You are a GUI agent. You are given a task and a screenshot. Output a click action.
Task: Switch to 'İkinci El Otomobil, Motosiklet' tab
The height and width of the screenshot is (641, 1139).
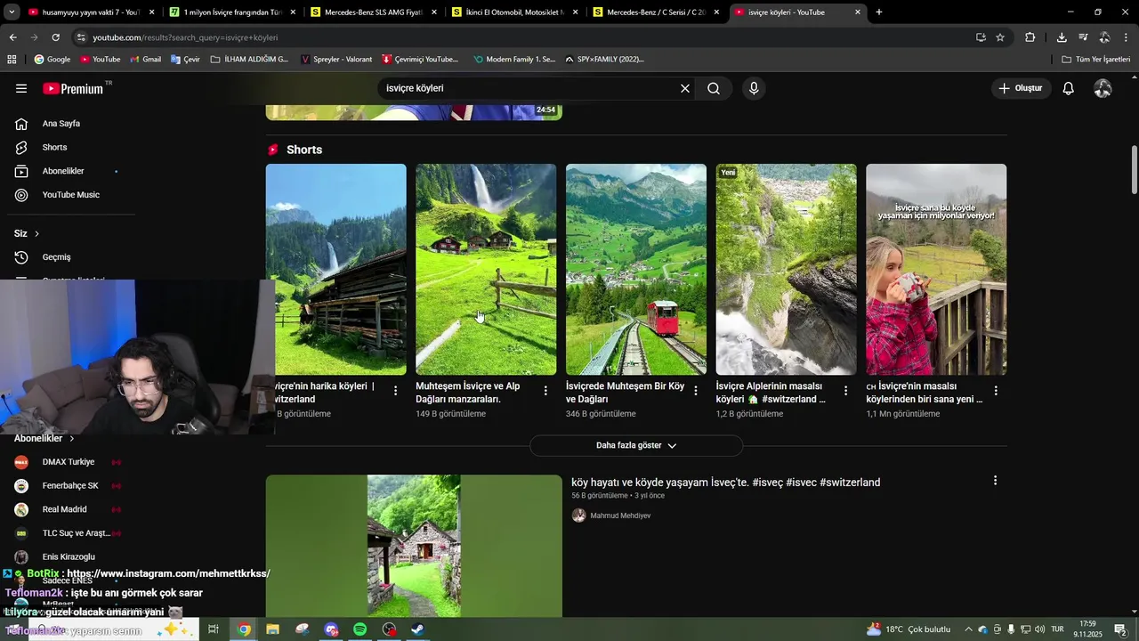[514, 12]
